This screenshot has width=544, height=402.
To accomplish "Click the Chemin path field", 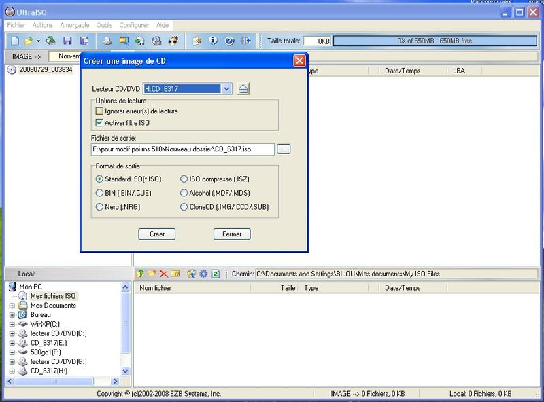I will coord(396,274).
